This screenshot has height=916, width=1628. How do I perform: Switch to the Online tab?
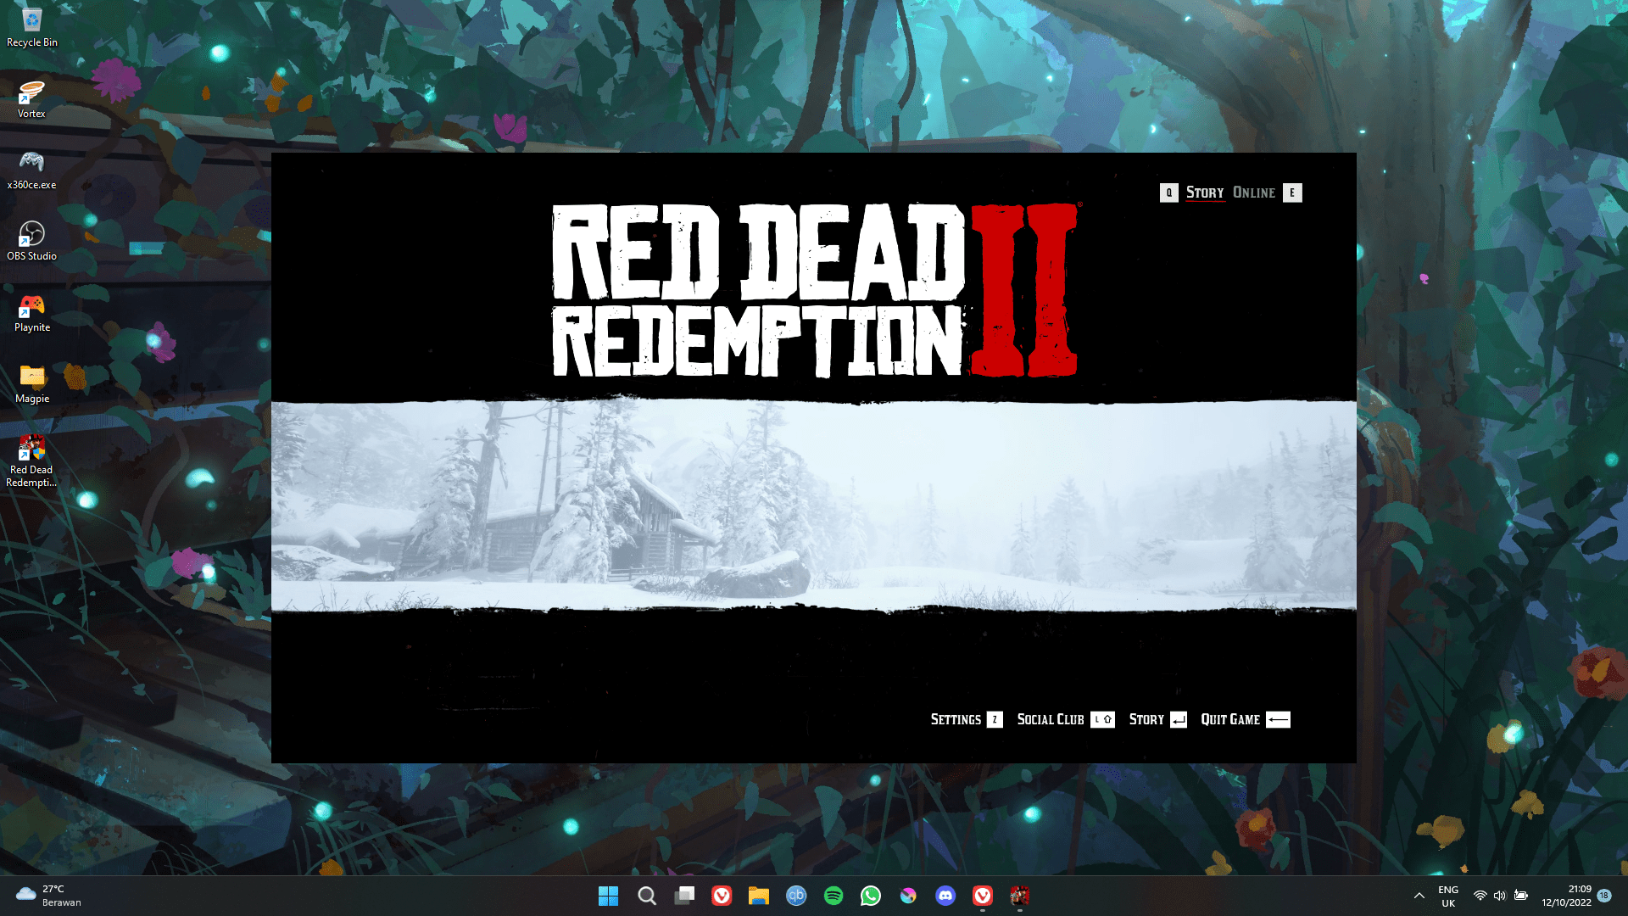tap(1253, 193)
